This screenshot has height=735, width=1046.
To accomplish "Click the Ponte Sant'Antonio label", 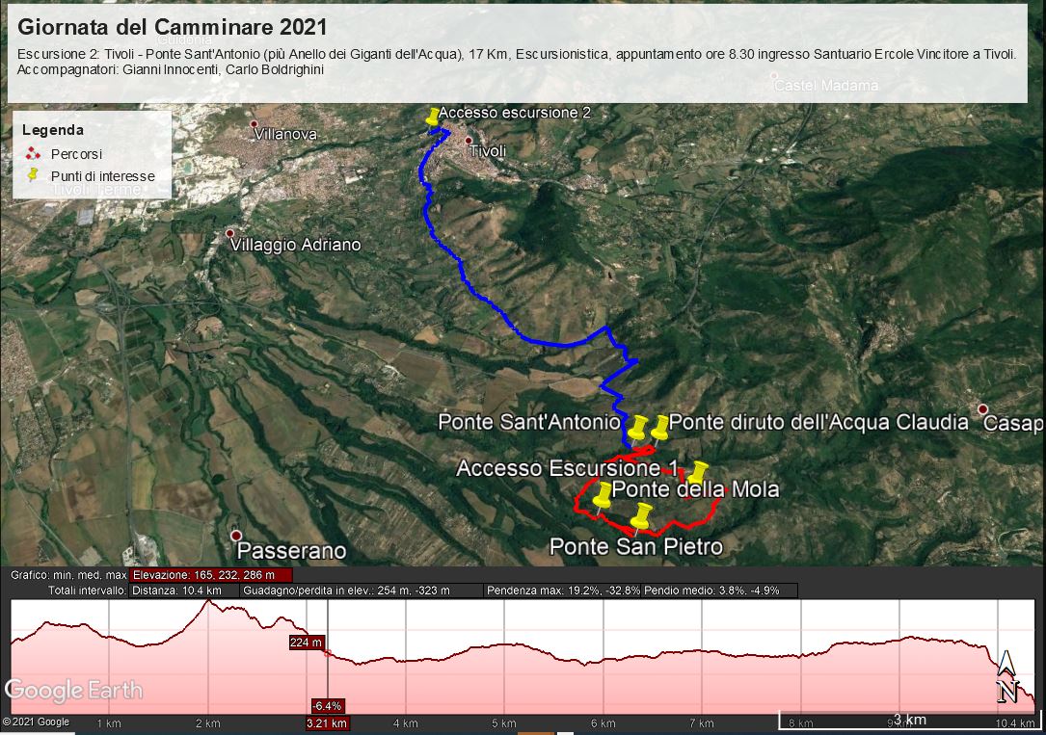I will pyautogui.click(x=529, y=422).
